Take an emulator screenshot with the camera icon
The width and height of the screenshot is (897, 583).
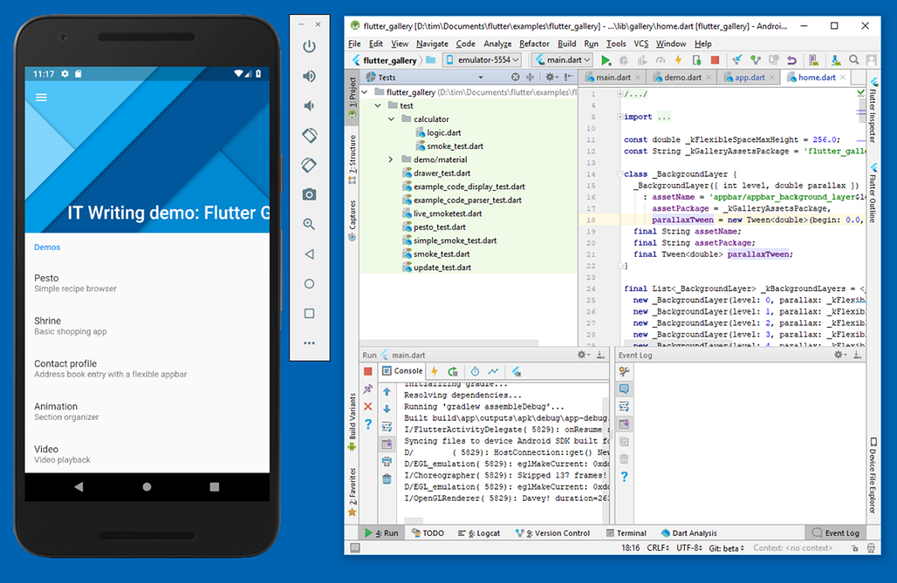(x=309, y=195)
